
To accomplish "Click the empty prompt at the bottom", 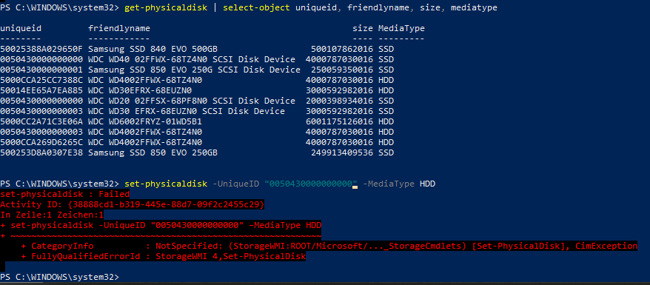I will click(x=60, y=276).
